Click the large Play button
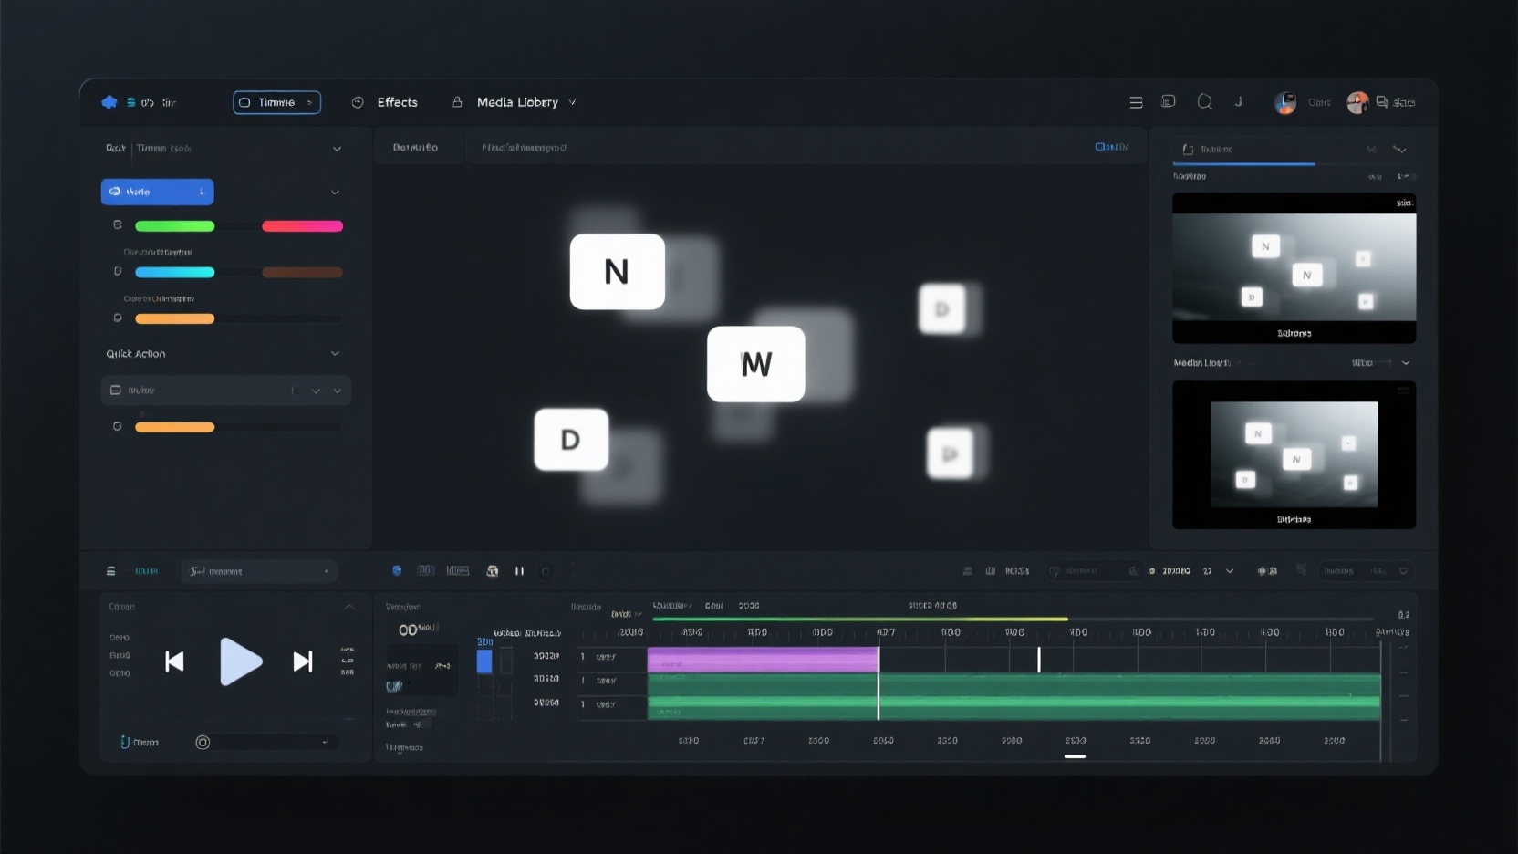The image size is (1518, 854). coord(241,661)
